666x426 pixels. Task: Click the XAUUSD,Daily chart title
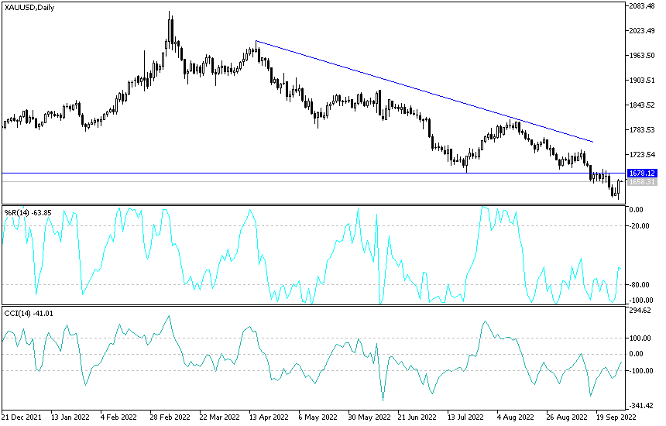tap(29, 7)
